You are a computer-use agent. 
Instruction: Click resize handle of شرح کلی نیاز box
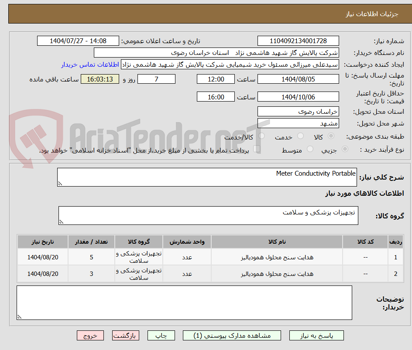click(x=60, y=183)
